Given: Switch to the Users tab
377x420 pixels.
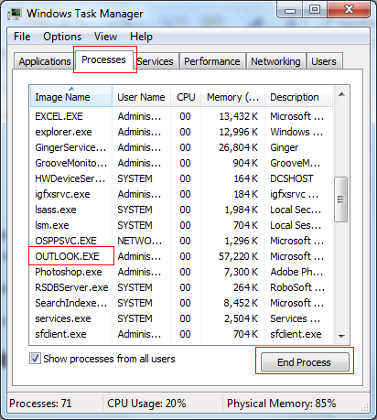Looking at the screenshot, I should point(324,61).
